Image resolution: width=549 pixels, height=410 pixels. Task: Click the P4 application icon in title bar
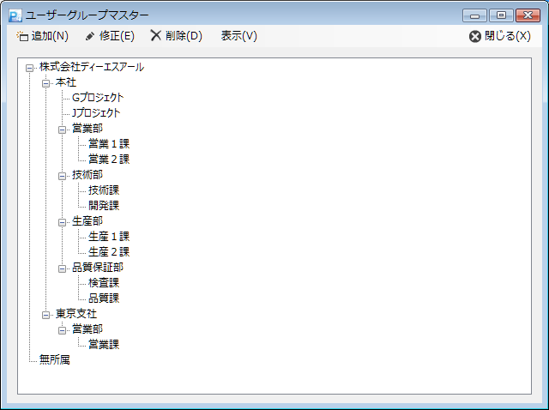click(15, 15)
